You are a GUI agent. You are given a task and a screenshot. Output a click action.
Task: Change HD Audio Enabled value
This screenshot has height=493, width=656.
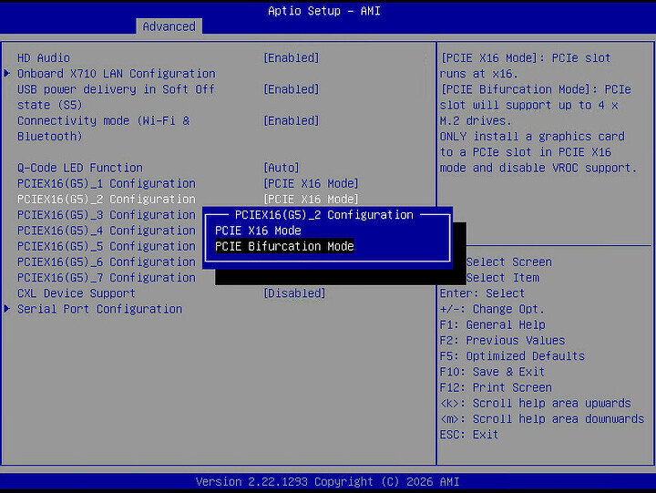point(292,57)
